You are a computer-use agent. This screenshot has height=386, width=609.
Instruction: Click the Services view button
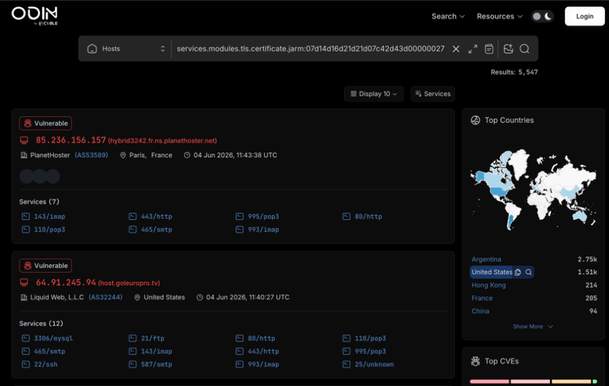433,94
